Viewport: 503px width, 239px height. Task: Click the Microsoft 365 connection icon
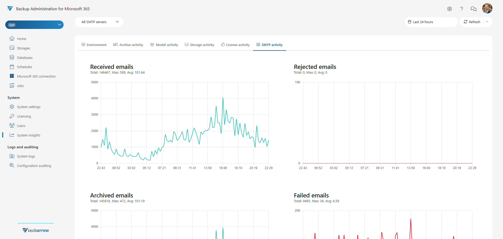point(12,76)
